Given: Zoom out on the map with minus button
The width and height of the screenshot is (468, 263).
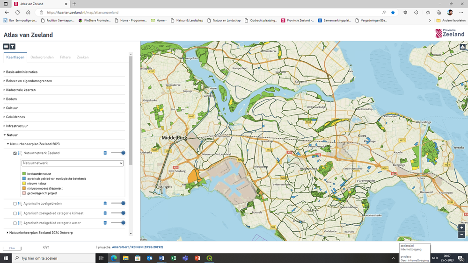Looking at the screenshot, I should pos(461,235).
